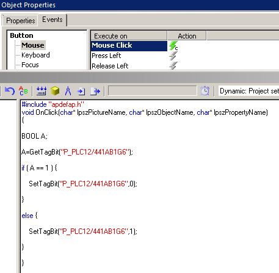Viewport: 279px width, 273px height.
Task: Click the import action icon
Action: point(81,91)
